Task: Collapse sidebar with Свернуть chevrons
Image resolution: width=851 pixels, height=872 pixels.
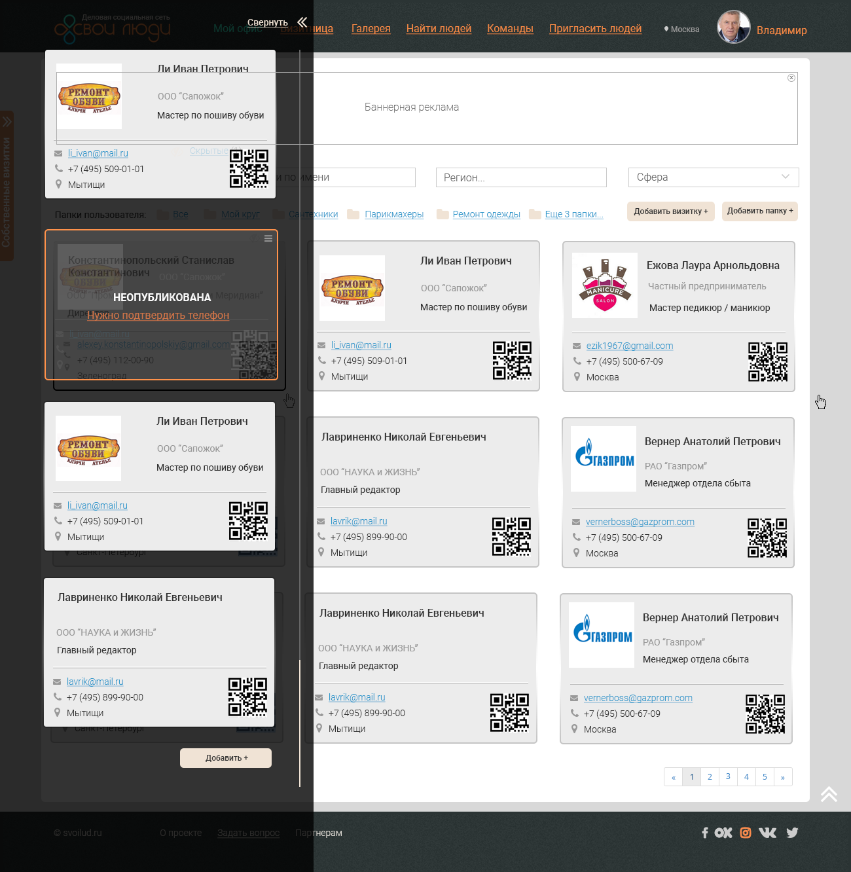Action: click(302, 22)
